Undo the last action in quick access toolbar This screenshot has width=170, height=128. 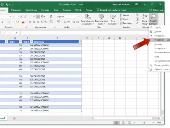(7, 5)
